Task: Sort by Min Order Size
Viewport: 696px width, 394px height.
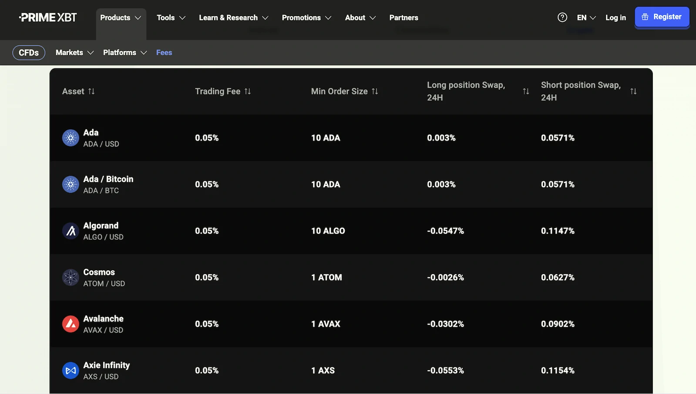Action: (x=375, y=91)
